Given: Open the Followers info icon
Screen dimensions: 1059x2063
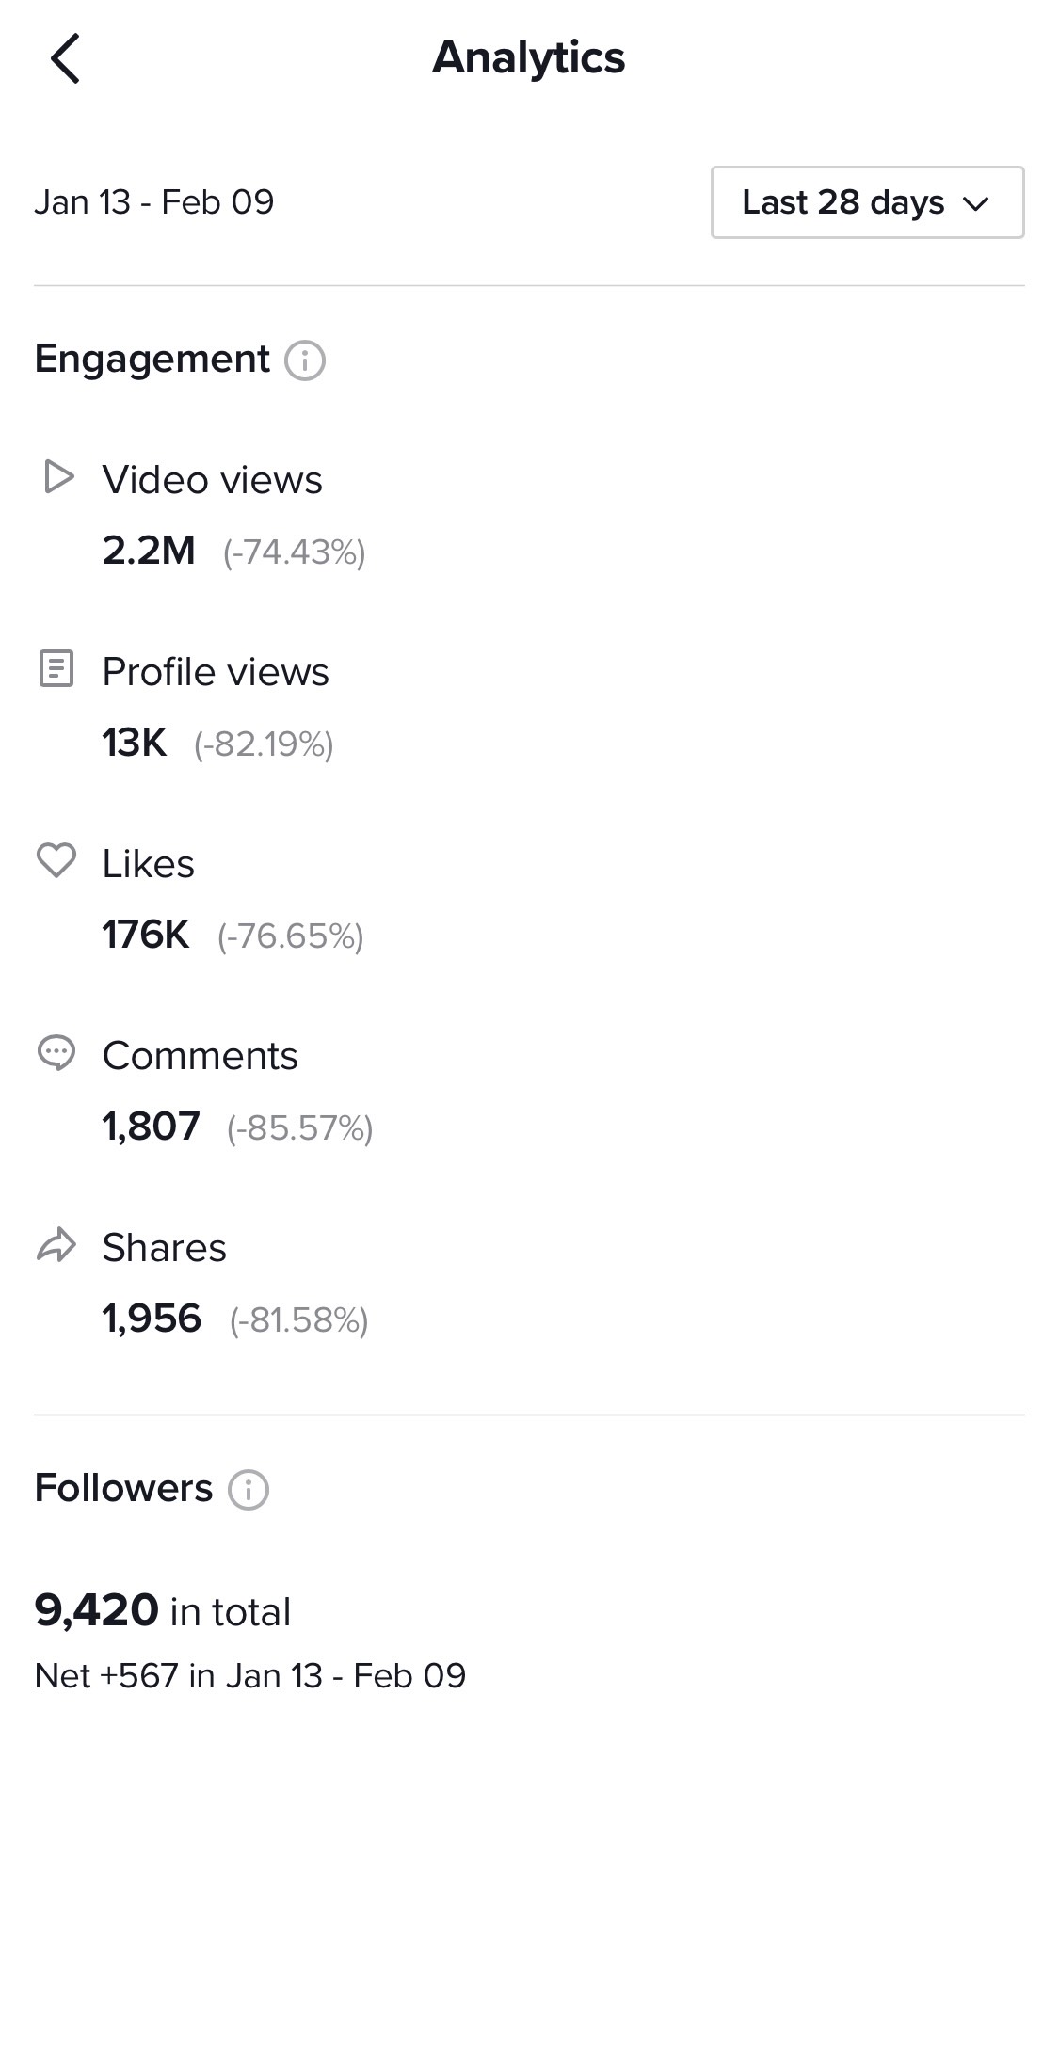Looking at the screenshot, I should pyautogui.click(x=249, y=1490).
